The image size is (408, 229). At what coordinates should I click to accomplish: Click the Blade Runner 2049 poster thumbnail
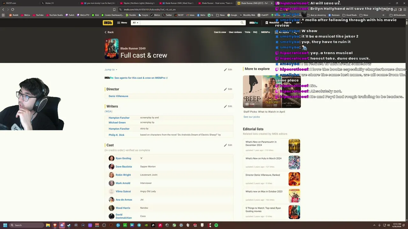pos(112,49)
